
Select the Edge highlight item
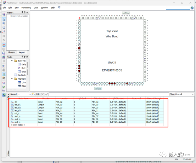(22, 86)
